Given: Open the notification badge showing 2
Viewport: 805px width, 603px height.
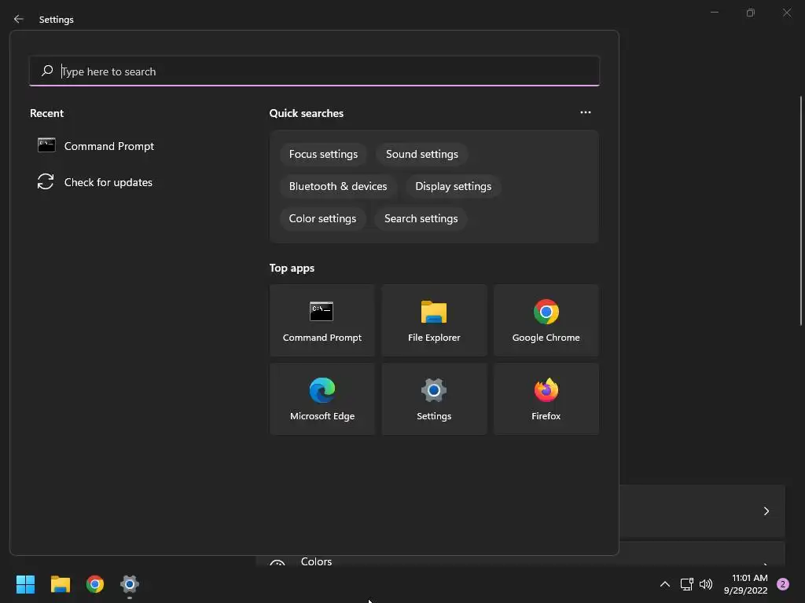Looking at the screenshot, I should (x=783, y=584).
